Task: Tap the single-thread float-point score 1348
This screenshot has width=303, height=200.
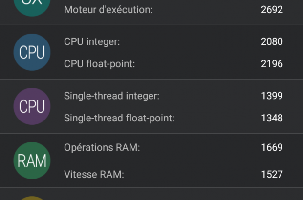Action: [272, 118]
